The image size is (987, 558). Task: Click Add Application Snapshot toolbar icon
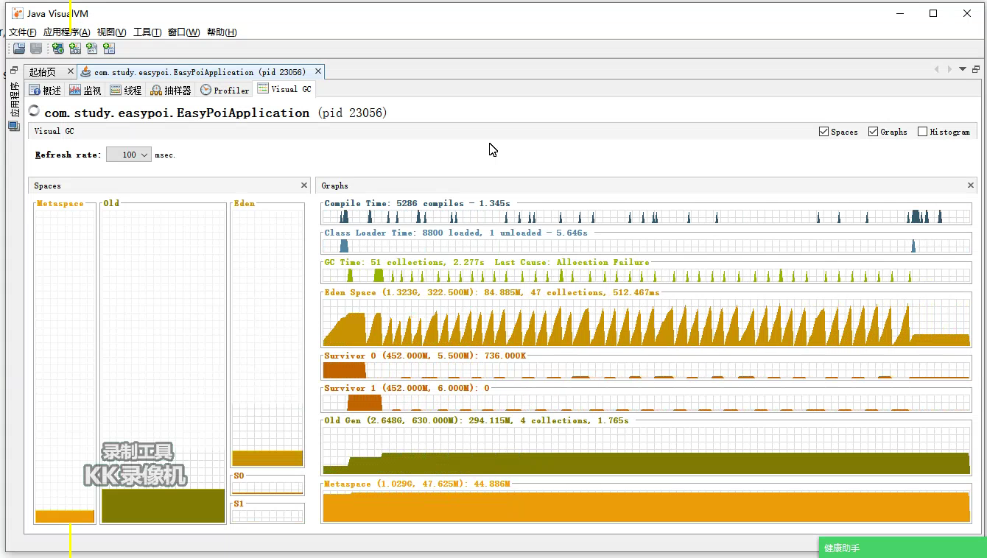(108, 49)
